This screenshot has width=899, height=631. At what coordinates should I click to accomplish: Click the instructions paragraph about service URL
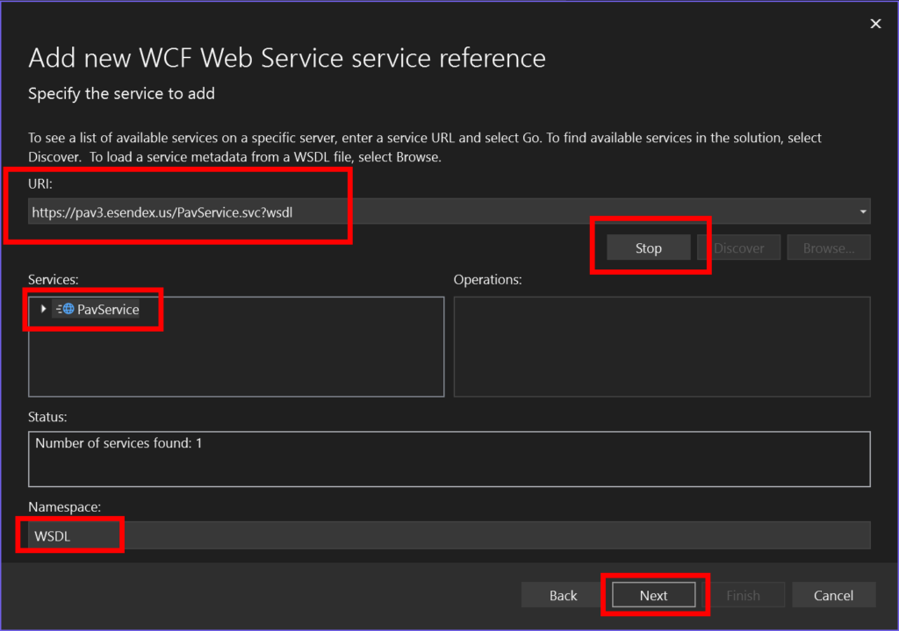click(x=425, y=147)
